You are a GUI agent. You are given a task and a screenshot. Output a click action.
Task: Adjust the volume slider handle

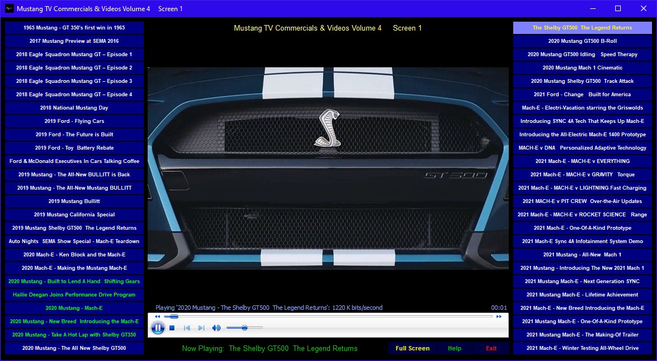pyautogui.click(x=244, y=328)
